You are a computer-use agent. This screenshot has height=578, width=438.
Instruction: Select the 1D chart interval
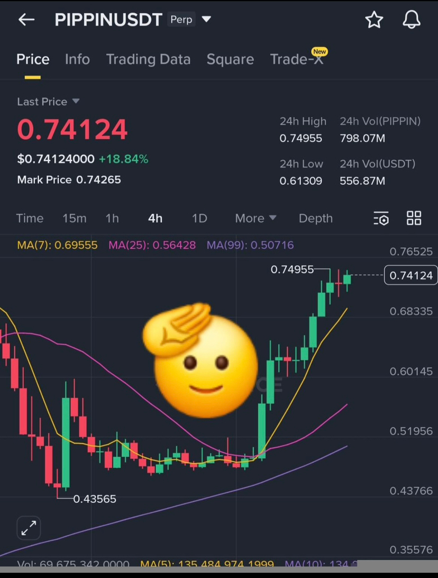199,218
